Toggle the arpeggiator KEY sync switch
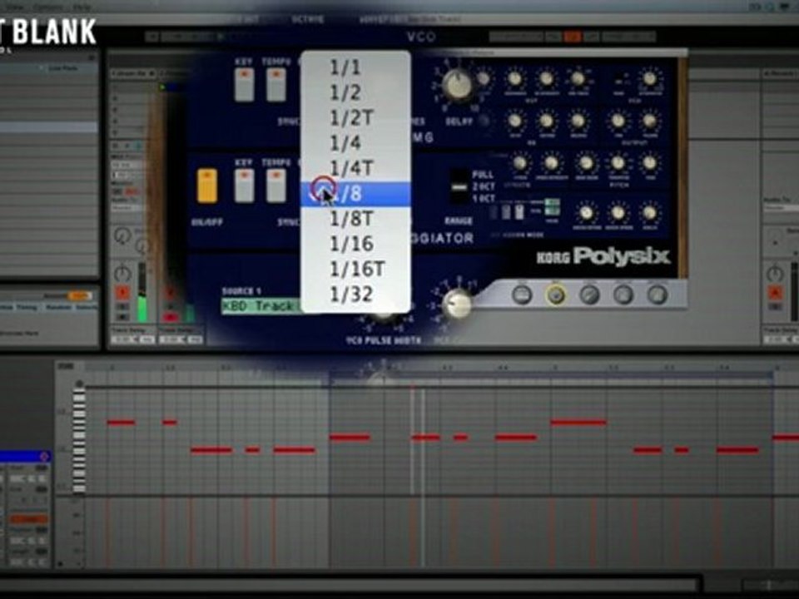Viewport: 799px width, 599px height. pos(244,186)
